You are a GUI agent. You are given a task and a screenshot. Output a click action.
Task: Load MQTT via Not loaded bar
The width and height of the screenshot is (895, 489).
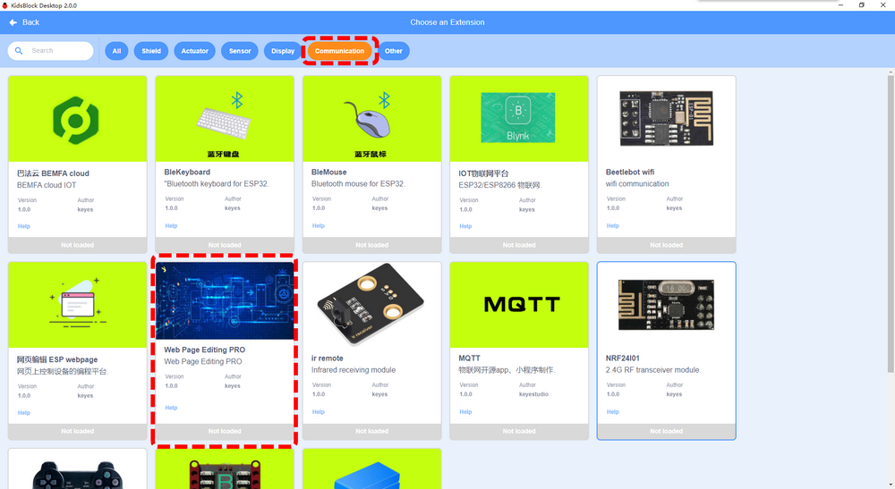519,432
